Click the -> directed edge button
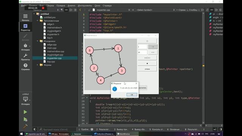242x136 pixels. point(153,47)
